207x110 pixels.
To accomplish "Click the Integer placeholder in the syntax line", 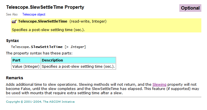I will point(77,47).
